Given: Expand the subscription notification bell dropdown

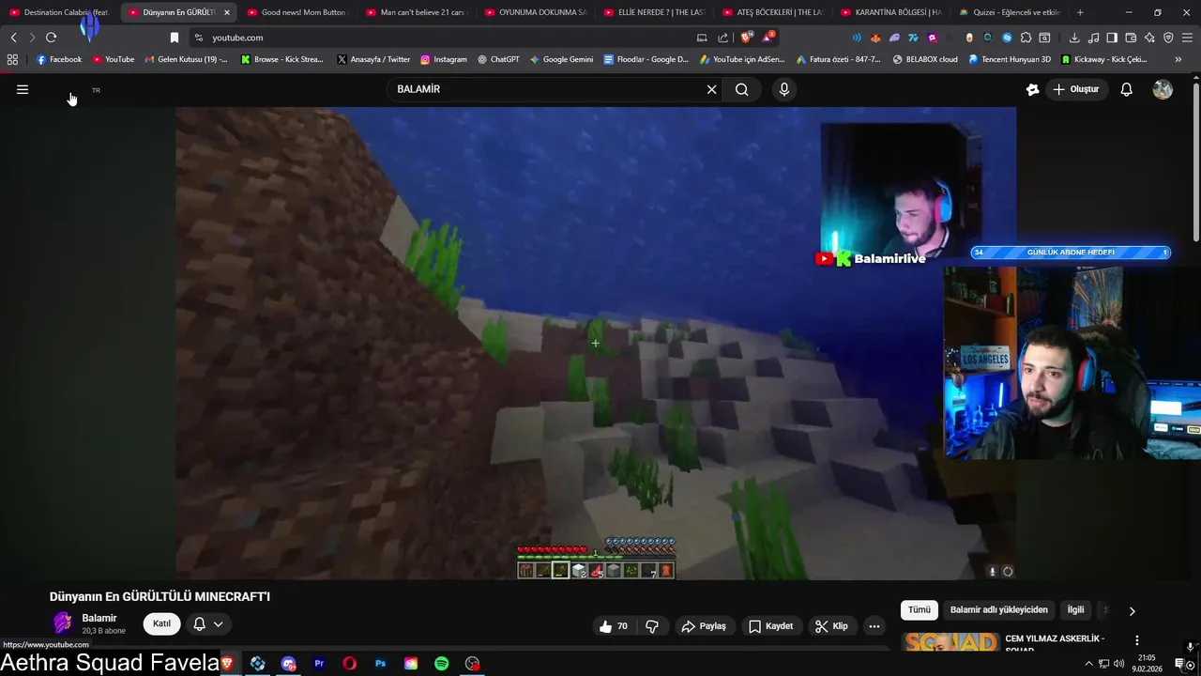Looking at the screenshot, I should pyautogui.click(x=208, y=623).
